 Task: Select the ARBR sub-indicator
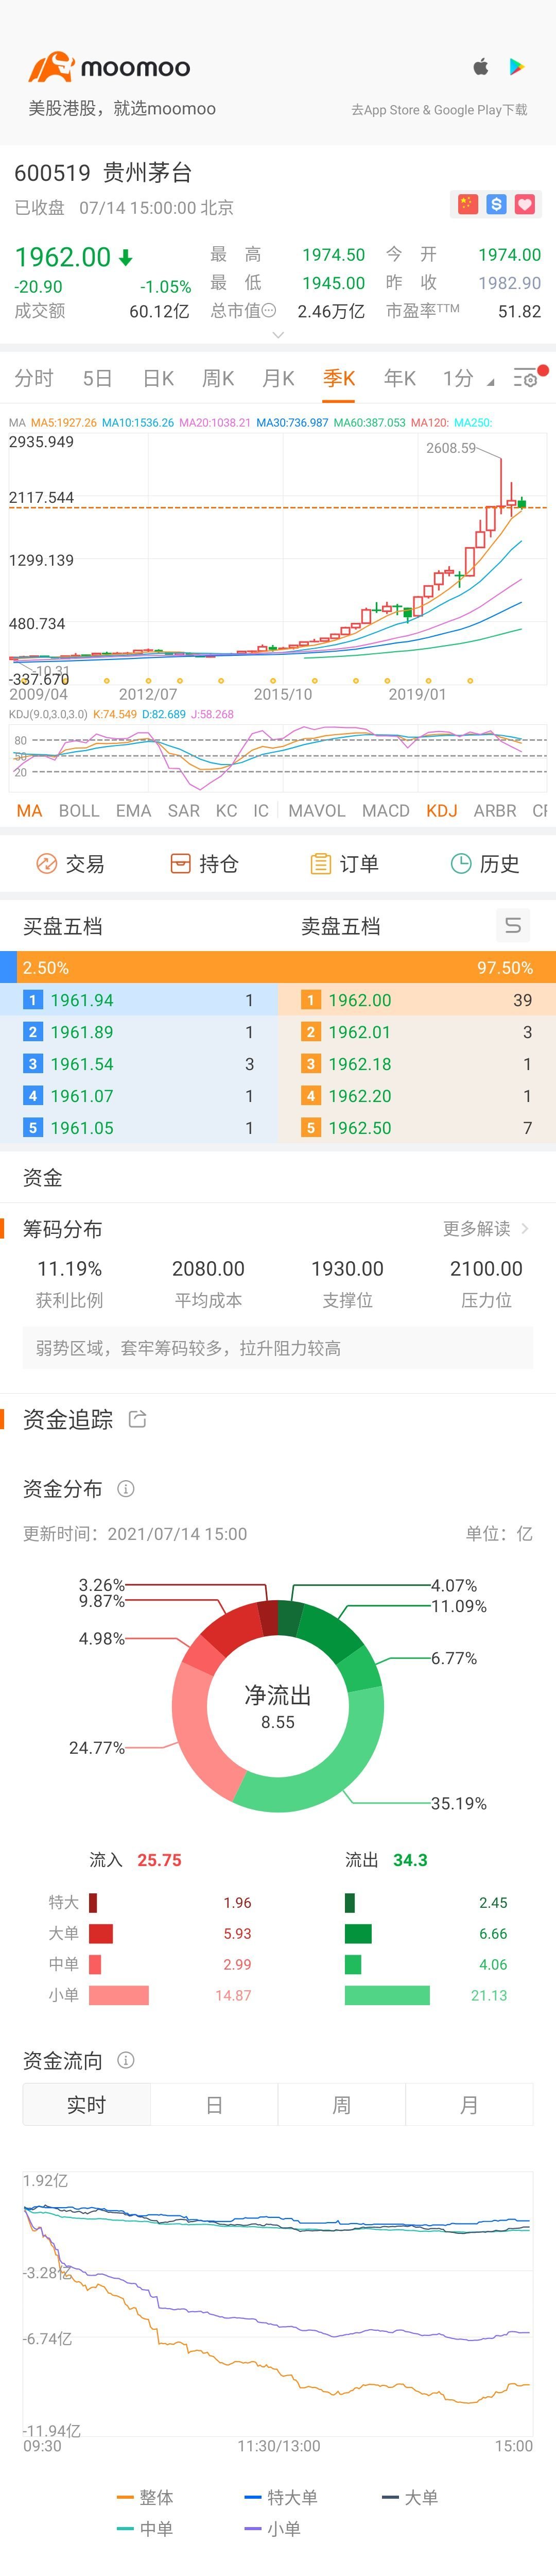[x=495, y=811]
